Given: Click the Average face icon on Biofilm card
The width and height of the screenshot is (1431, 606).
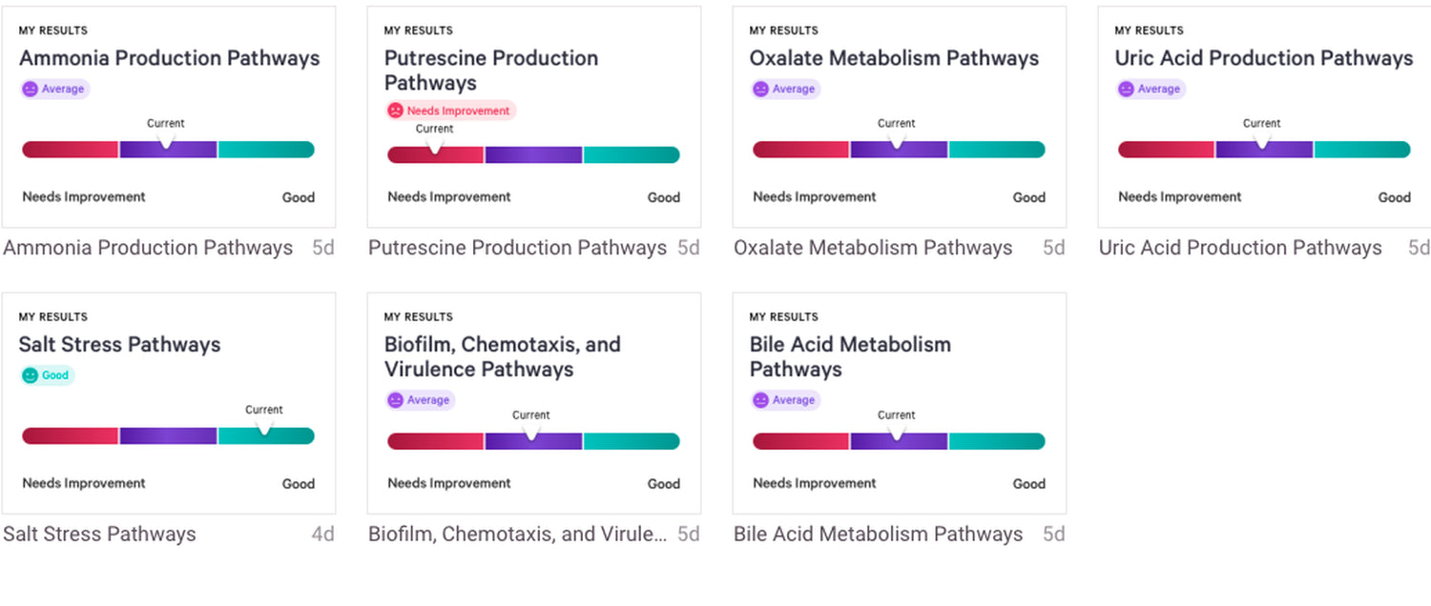Looking at the screenshot, I should pyautogui.click(x=395, y=400).
